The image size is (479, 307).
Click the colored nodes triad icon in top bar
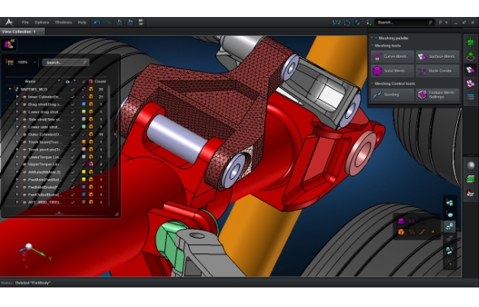pyautogui.click(x=368, y=22)
